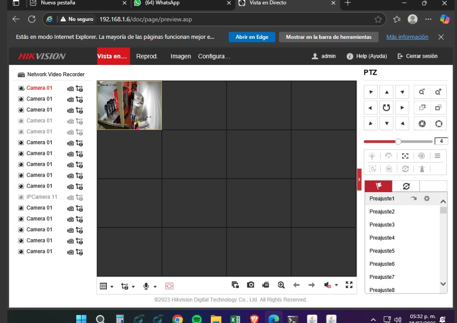Click the Cerrar sesión link
This screenshot has height=323, width=457.
coord(417,56)
